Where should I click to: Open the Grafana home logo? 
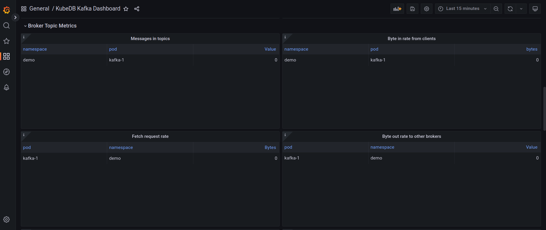tap(6, 10)
